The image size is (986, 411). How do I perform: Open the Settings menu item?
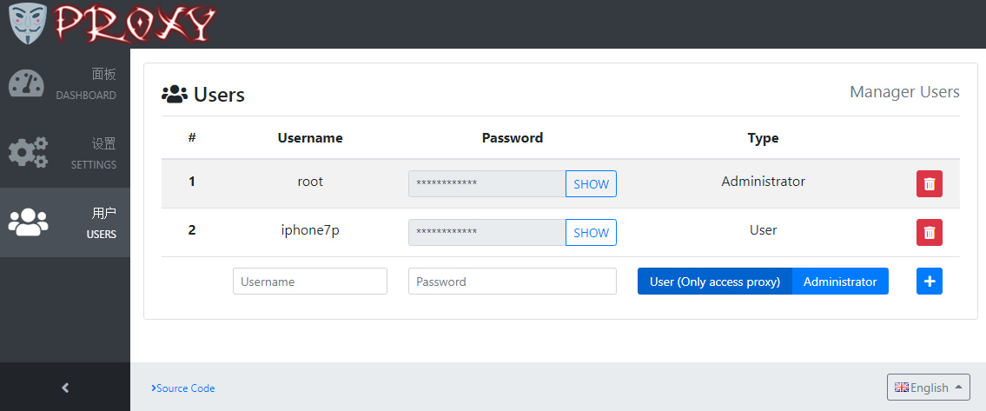pos(65,153)
